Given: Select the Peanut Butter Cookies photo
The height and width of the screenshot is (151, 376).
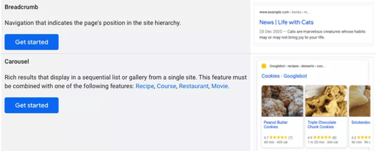Looking at the screenshot, I should 282,101.
